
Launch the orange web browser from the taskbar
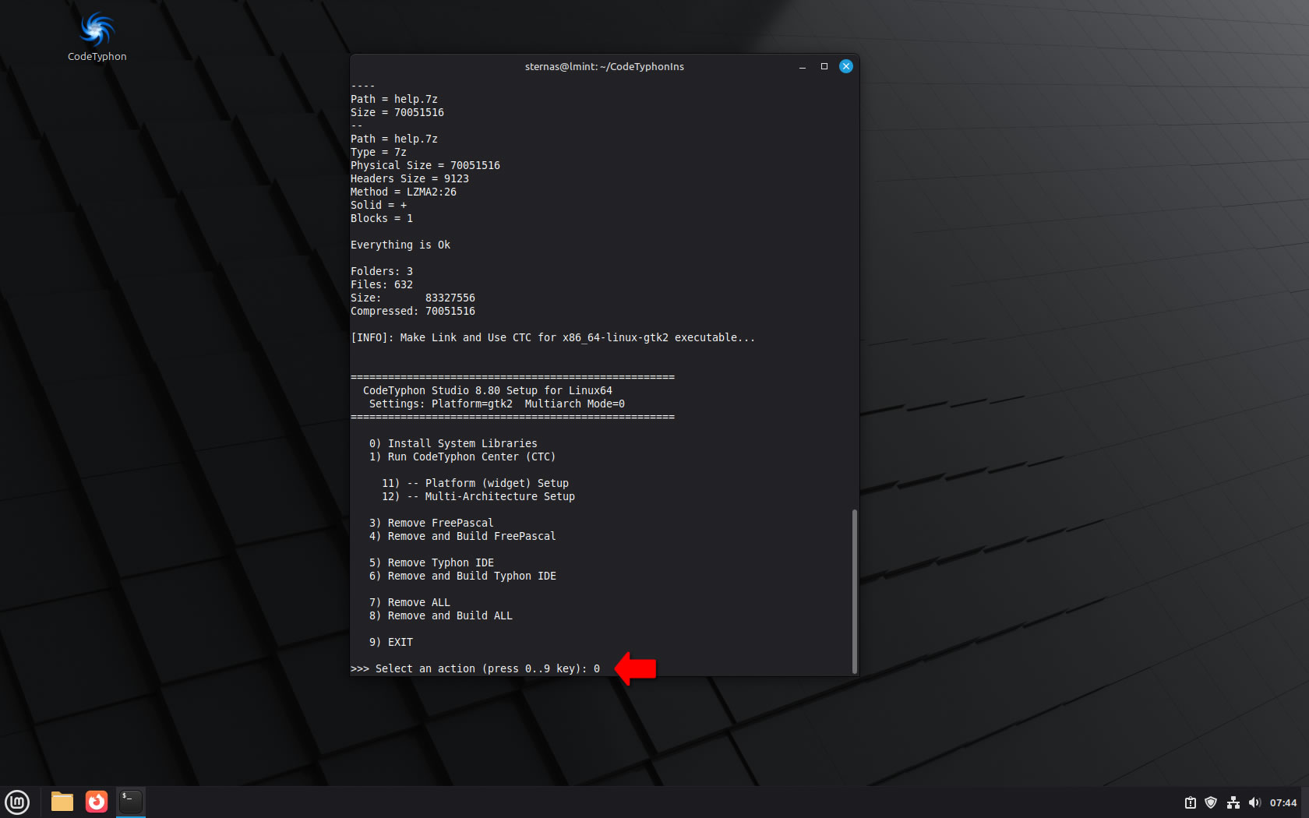tap(97, 802)
